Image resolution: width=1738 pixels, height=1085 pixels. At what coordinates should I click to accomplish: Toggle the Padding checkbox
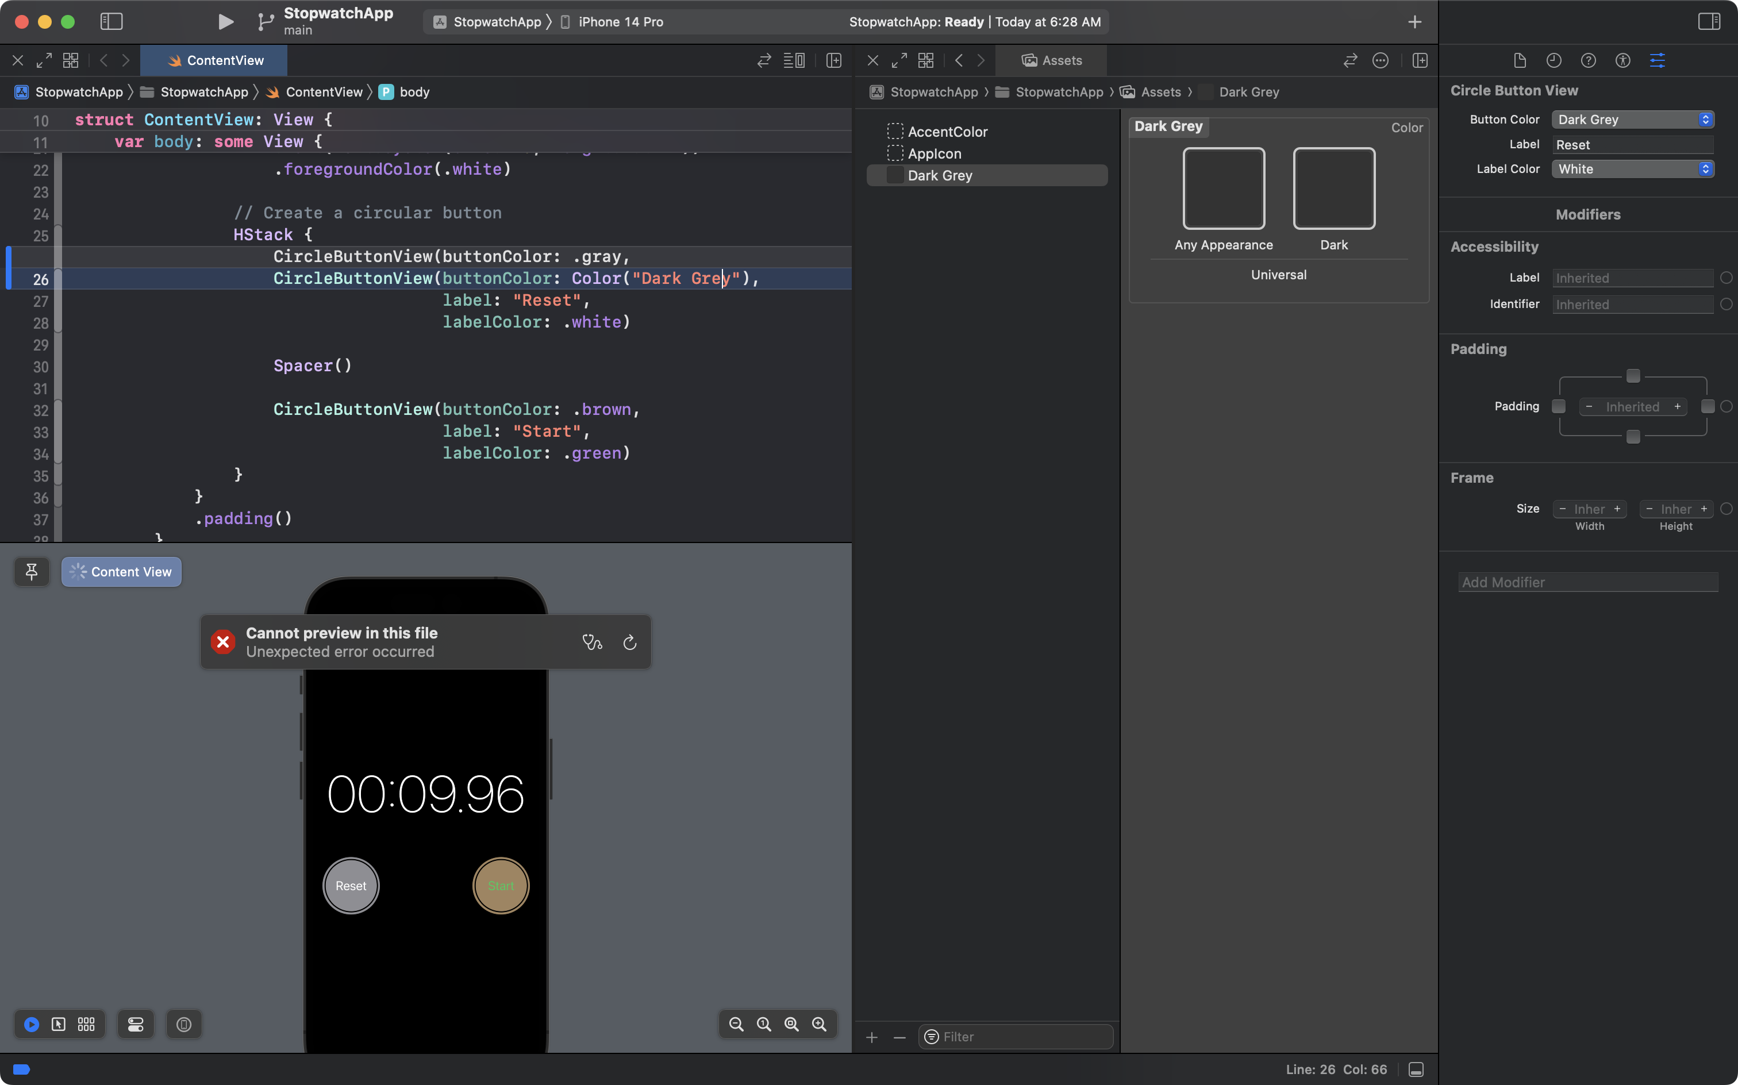click(x=1558, y=406)
